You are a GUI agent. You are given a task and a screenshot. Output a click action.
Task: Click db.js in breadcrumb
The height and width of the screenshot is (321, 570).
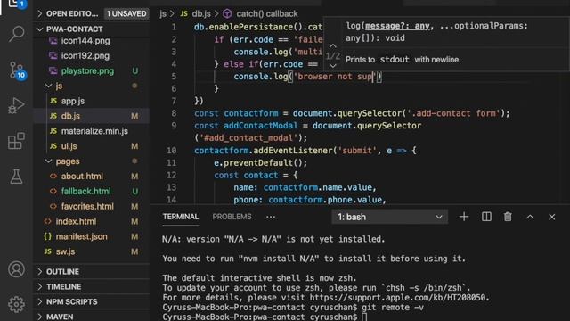[x=201, y=14]
